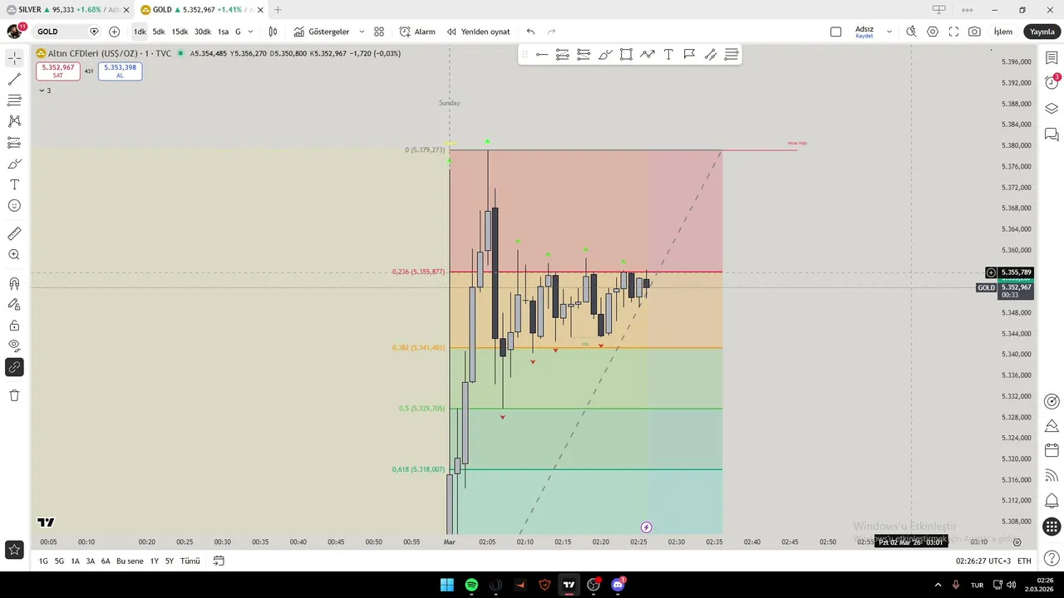Select the ruler measure tool
1064x598 pixels.
click(x=14, y=234)
